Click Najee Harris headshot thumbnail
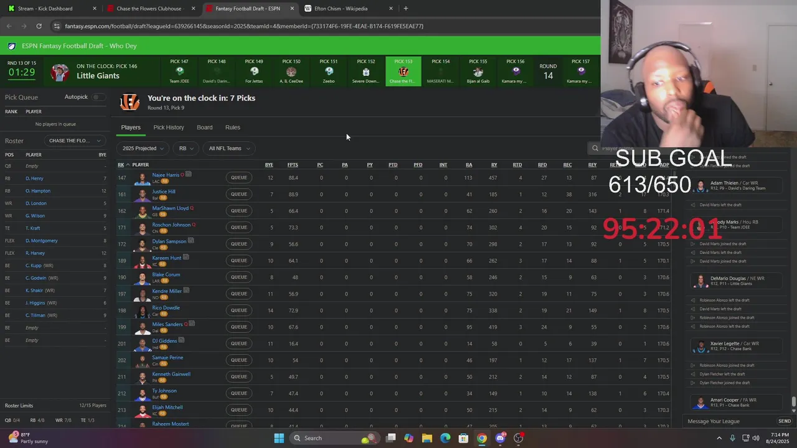Image resolution: width=797 pixels, height=448 pixels. [x=143, y=178]
